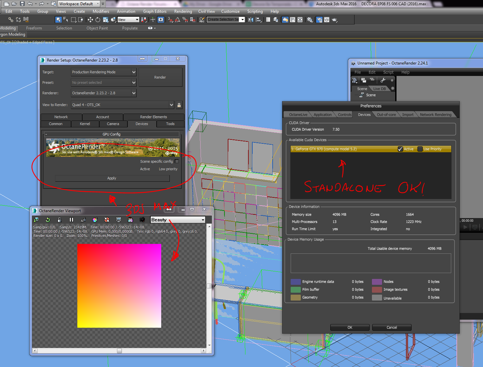
Task: Click the AF autofocus picker in OctaneRender Viewport
Action: [83, 220]
